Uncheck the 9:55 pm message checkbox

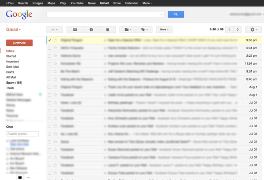49,40
